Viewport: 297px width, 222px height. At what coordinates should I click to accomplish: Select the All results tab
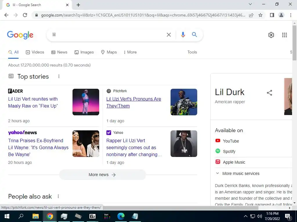coord(13,52)
